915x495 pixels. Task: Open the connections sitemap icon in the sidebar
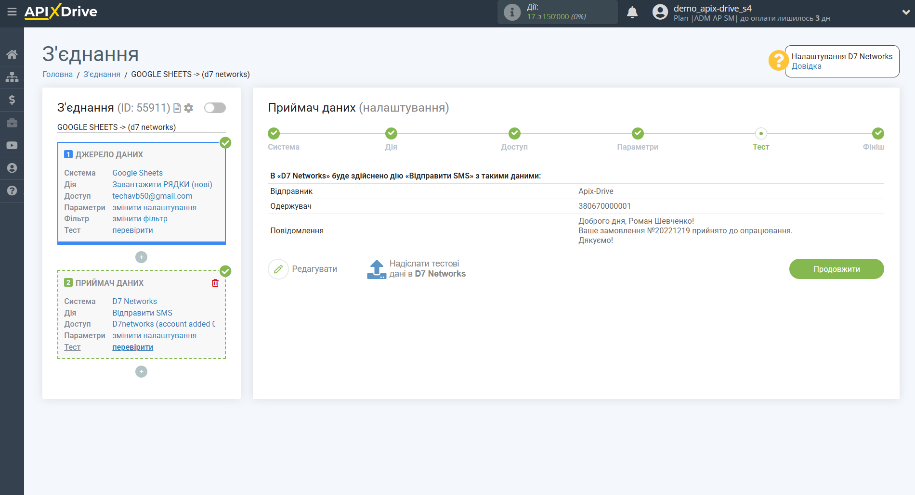(x=12, y=77)
